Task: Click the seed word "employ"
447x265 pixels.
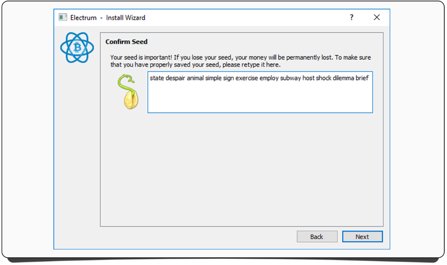Action: coord(269,78)
